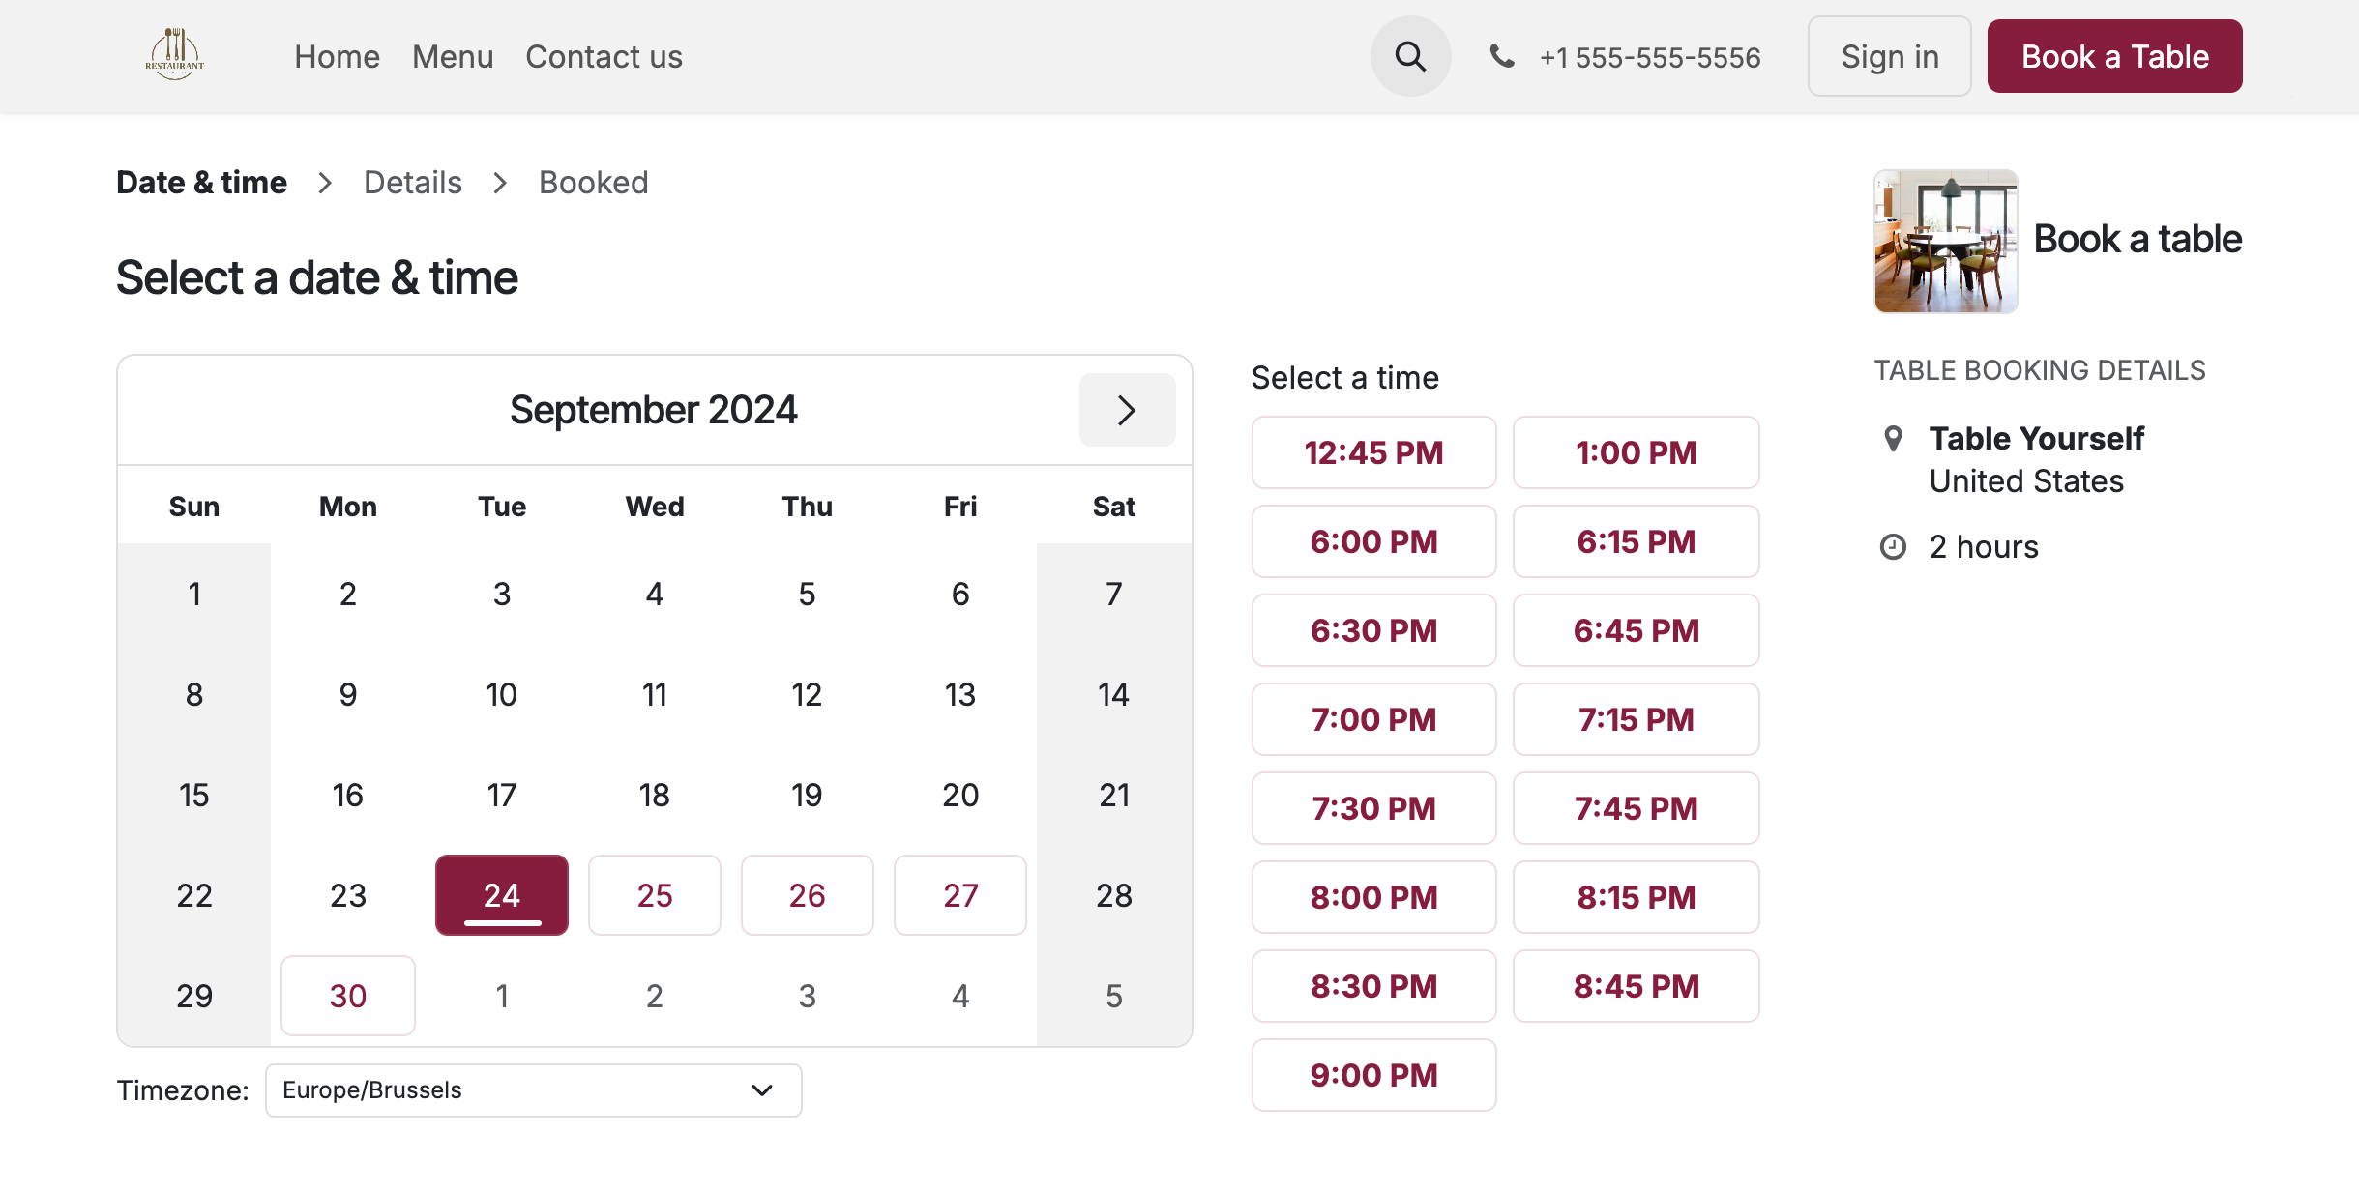Open the Menu navigation item
Screen dimensions: 2359x1191
click(452, 56)
